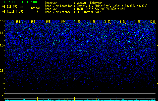Select the 0.9 kHz axis tick label

(2, 58)
